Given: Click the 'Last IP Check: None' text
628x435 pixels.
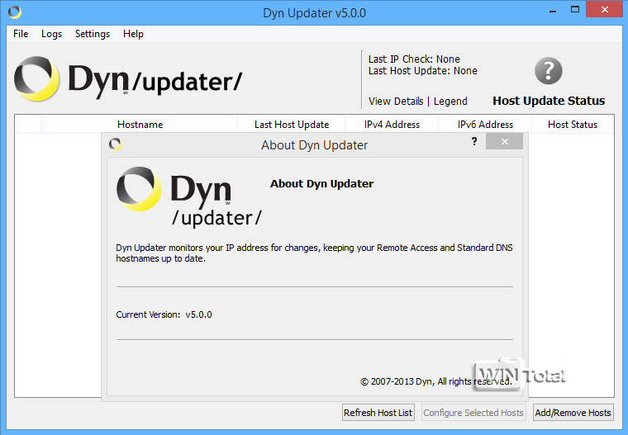Looking at the screenshot, I should point(414,59).
